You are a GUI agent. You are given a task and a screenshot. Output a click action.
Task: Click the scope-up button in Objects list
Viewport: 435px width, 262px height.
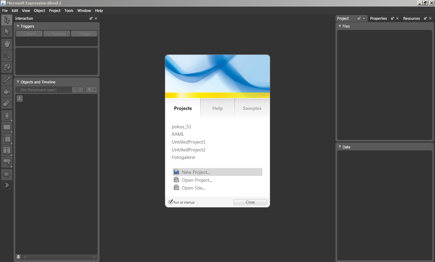pos(20,98)
